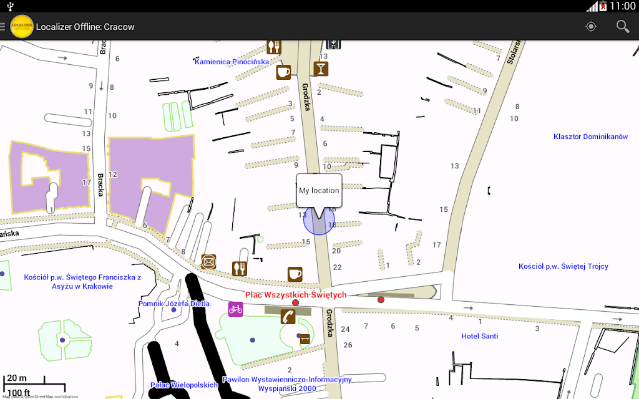The image size is (639, 399).
Task: Select the red tram stop dot right of Grodzka
Action: (381, 300)
